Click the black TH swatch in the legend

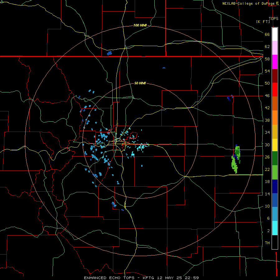click(275, 242)
